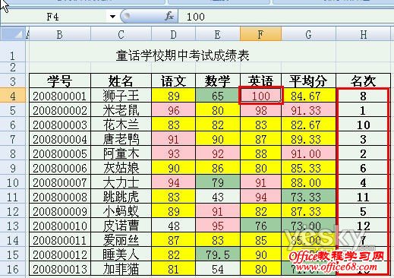Click the 学号 header cell
Screen dimensions: 394x278
click(60, 81)
